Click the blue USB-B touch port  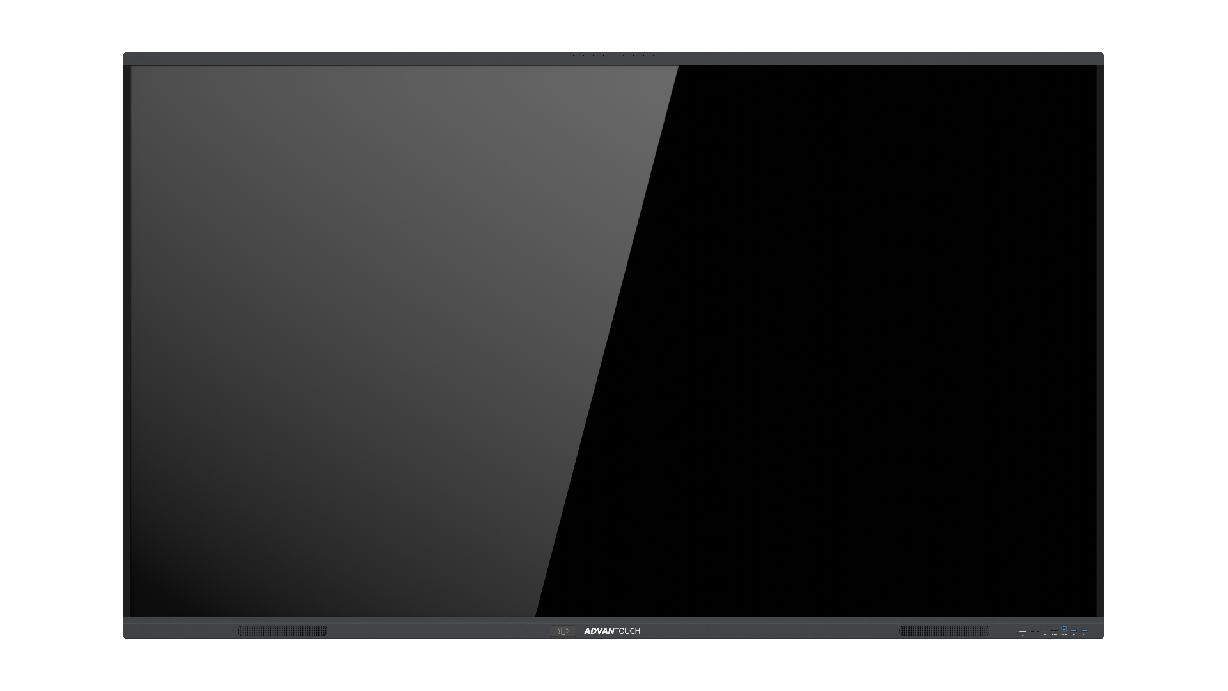[x=1064, y=630]
